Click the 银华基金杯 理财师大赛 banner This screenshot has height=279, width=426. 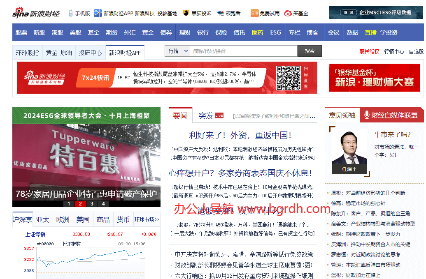375,78
